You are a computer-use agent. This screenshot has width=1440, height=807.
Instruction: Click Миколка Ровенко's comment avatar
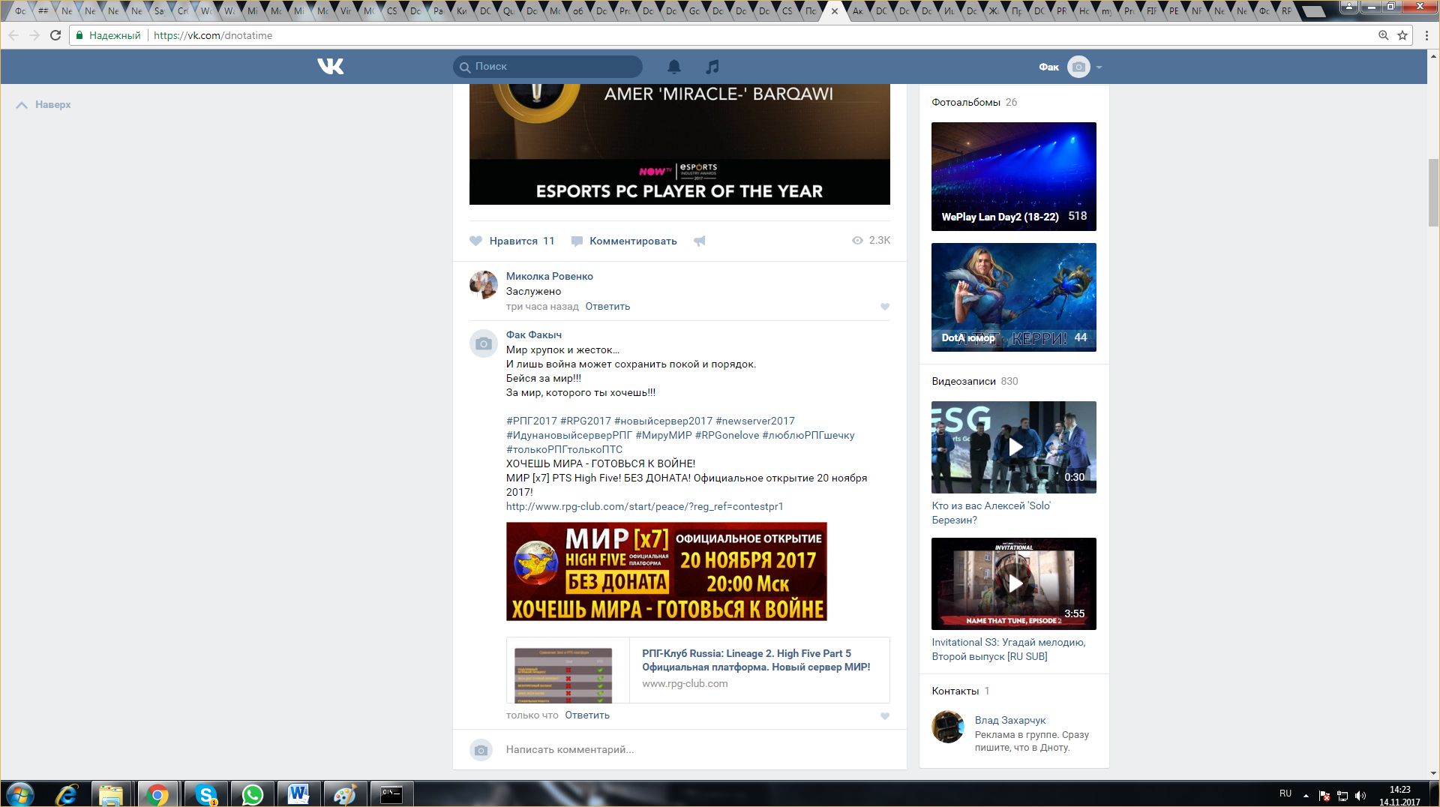point(484,285)
